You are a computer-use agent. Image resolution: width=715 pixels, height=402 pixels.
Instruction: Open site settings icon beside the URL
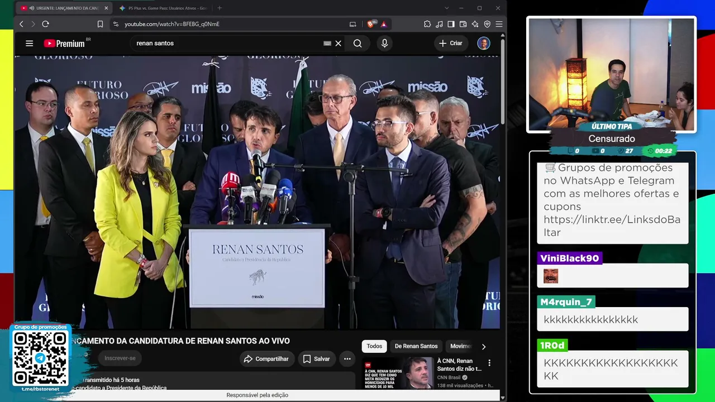[116, 24]
